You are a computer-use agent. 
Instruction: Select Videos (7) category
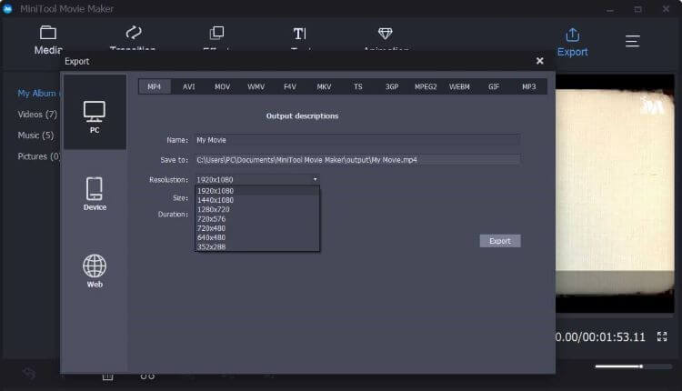point(37,115)
